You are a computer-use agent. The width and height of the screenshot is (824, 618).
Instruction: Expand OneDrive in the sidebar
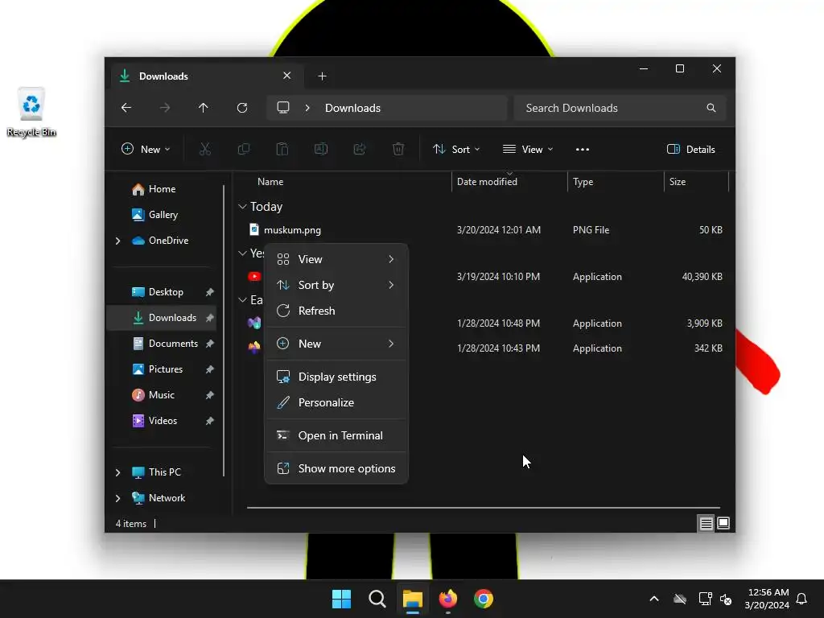pyautogui.click(x=117, y=241)
